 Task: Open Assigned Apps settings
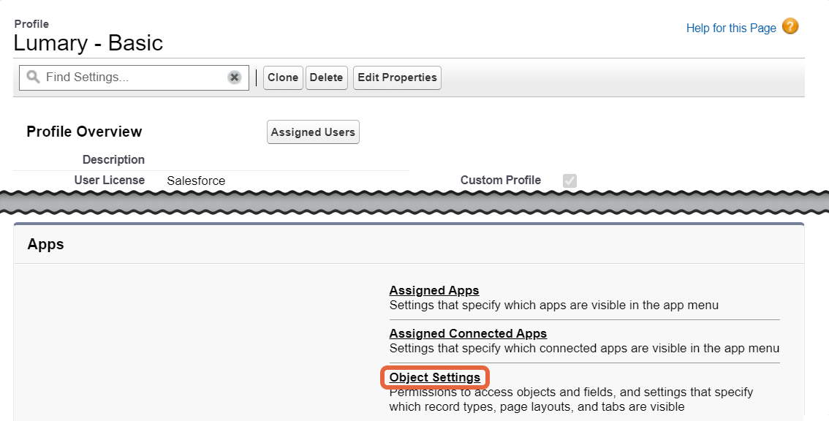(x=434, y=290)
